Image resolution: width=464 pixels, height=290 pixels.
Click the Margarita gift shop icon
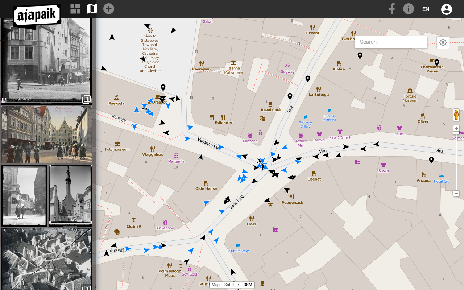[176, 156]
